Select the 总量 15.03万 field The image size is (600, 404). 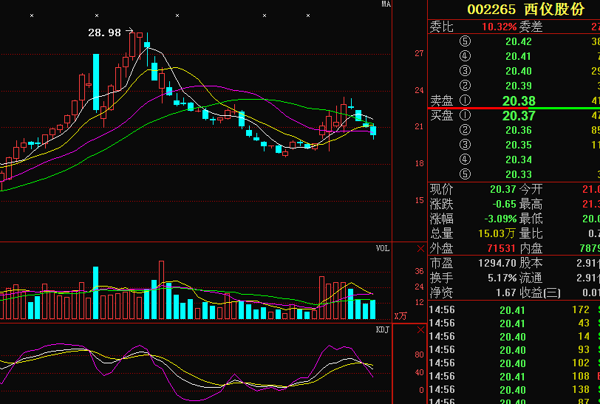point(500,233)
